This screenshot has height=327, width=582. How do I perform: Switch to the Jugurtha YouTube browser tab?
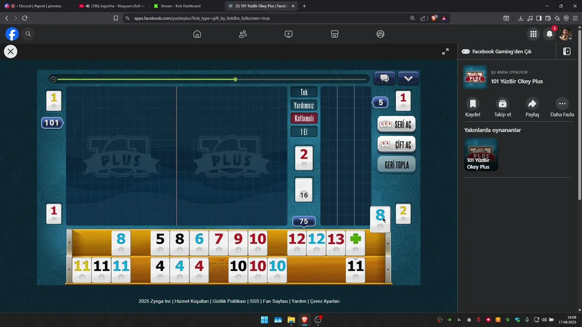112,6
